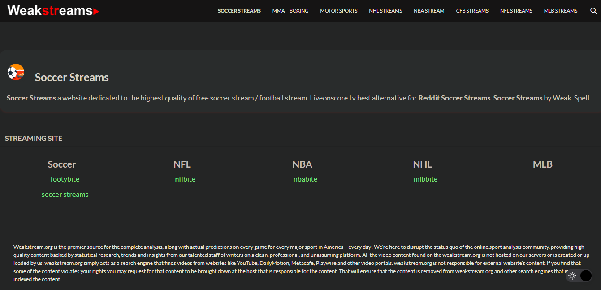Go to Motor Sports in the navigation
This screenshot has height=290, width=601.
pyautogui.click(x=339, y=11)
